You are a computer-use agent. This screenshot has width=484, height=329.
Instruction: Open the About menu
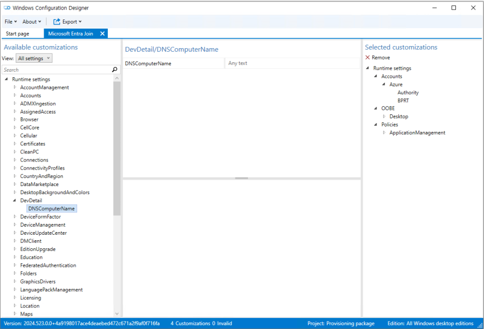[x=32, y=22]
